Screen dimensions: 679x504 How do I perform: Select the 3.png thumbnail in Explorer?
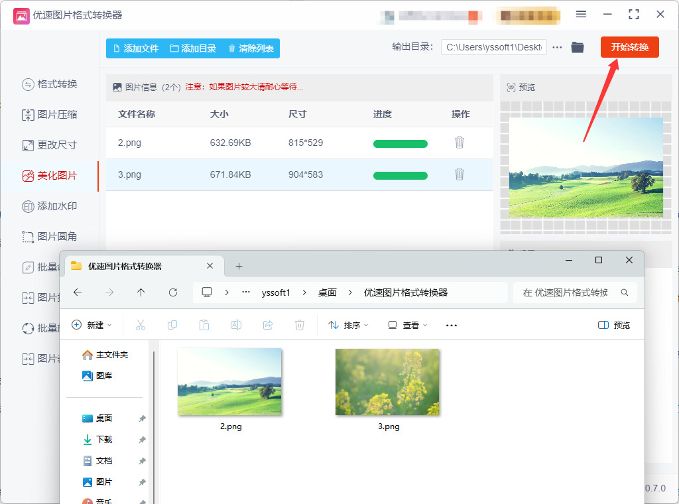(x=387, y=382)
